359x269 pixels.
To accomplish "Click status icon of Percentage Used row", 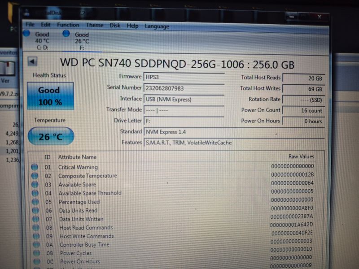I will point(35,202).
